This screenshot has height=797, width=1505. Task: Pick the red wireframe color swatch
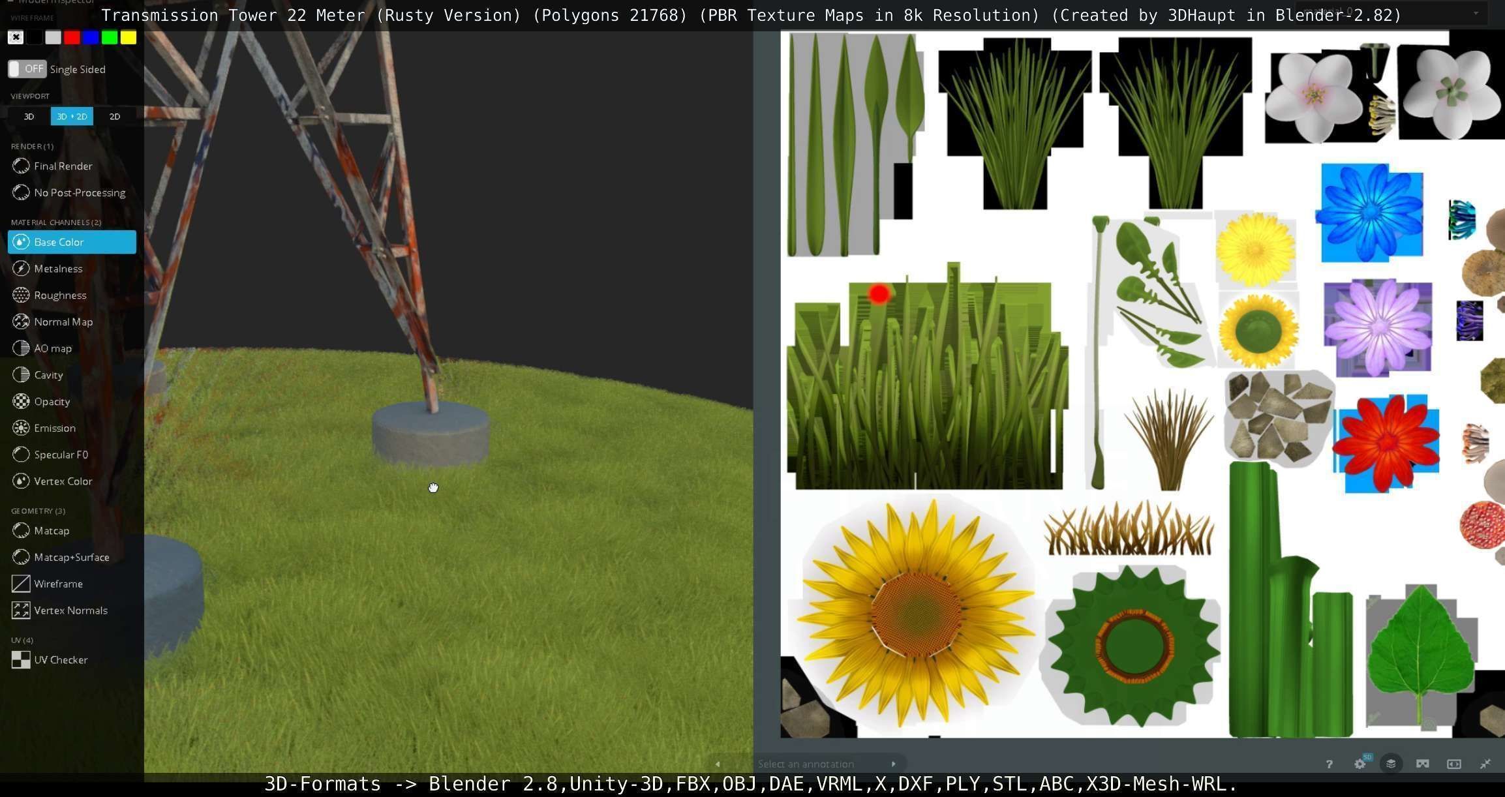[72, 38]
